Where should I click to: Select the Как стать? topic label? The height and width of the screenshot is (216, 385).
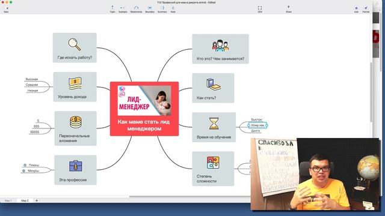point(206,98)
